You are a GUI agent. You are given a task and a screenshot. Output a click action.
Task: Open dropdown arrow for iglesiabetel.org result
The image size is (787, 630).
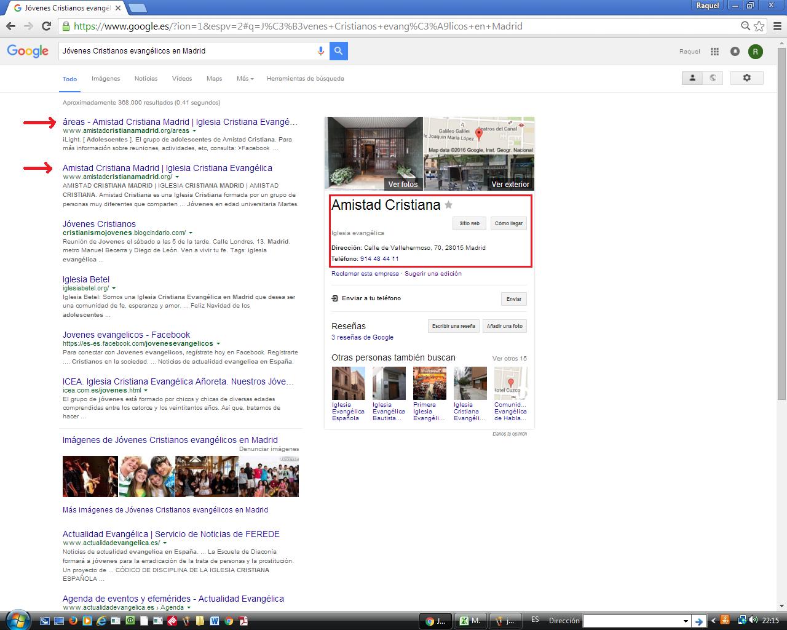pyautogui.click(x=114, y=289)
